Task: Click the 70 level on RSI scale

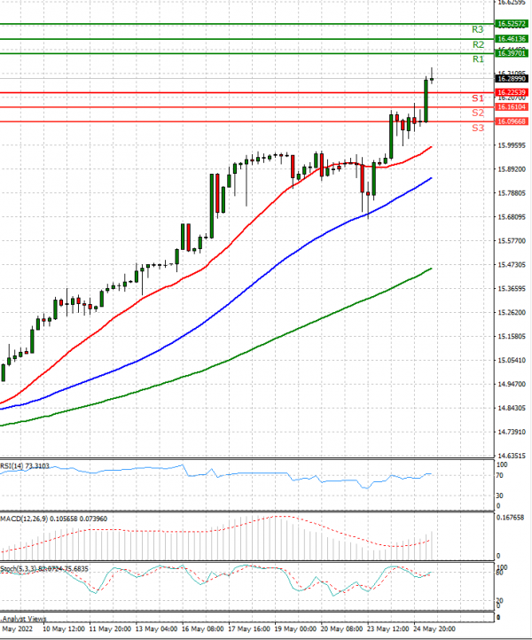Action: tap(499, 475)
